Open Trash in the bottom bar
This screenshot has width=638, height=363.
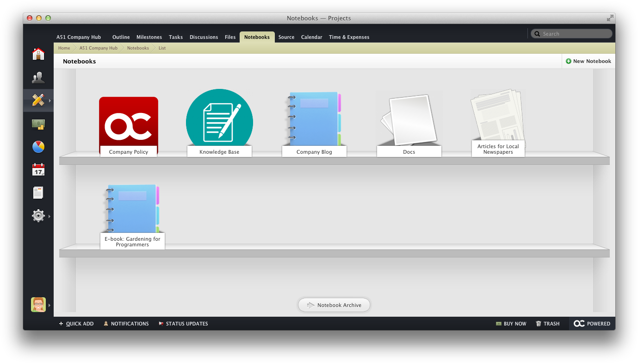pyautogui.click(x=548, y=324)
